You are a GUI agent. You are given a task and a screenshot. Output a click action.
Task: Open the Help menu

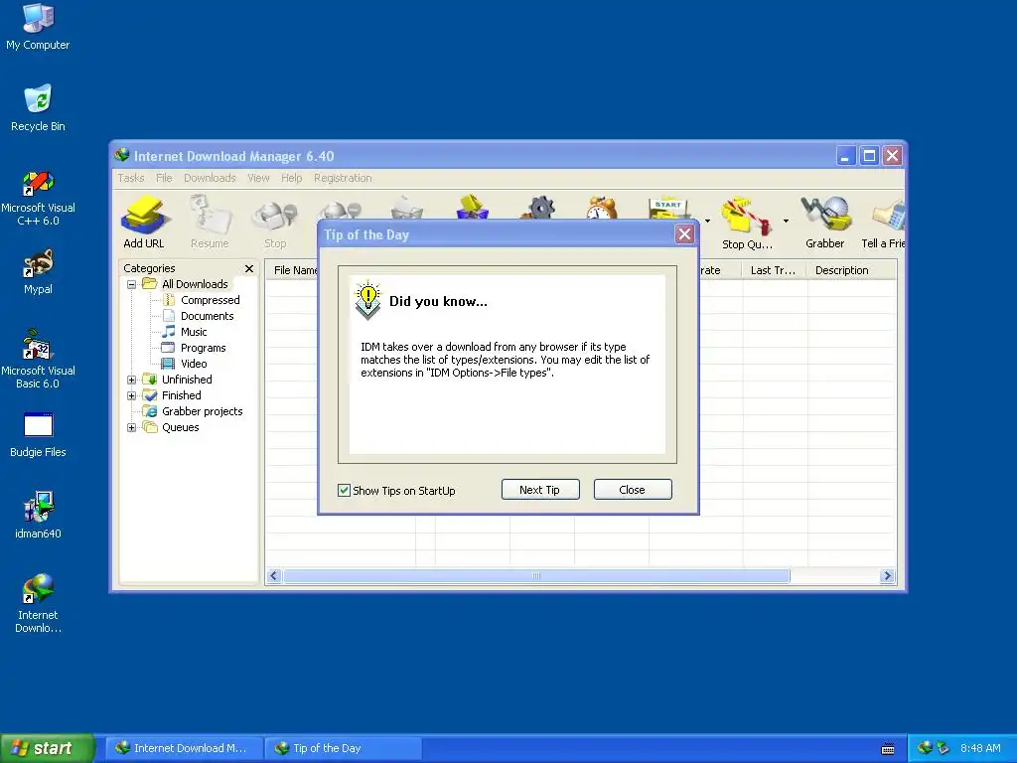tap(291, 178)
